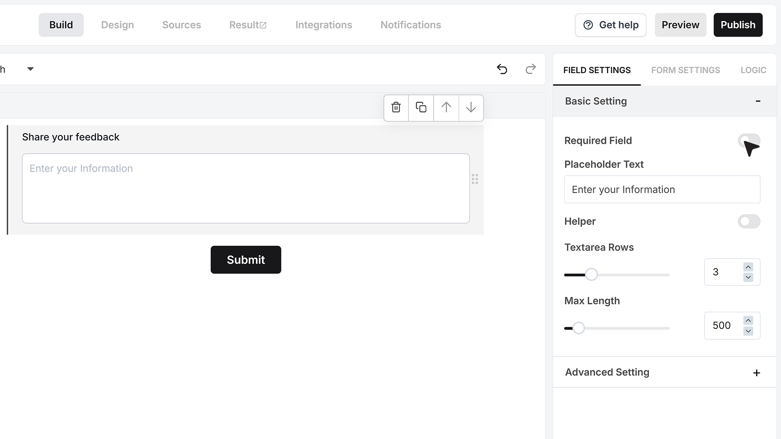Viewport: 781px width, 439px height.
Task: Duplicate the field using the copy icon
Action: (421, 108)
